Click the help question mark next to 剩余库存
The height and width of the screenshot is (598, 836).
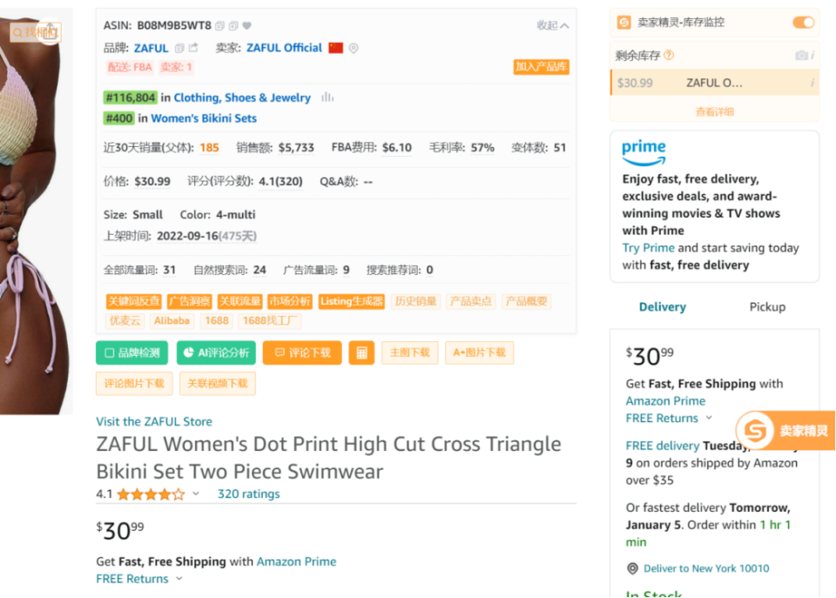(669, 55)
